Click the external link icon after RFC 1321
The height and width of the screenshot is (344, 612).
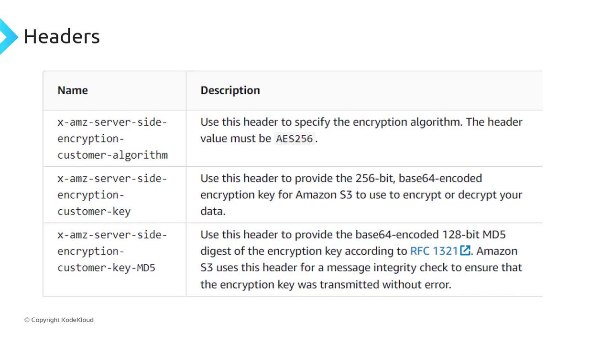(x=465, y=251)
